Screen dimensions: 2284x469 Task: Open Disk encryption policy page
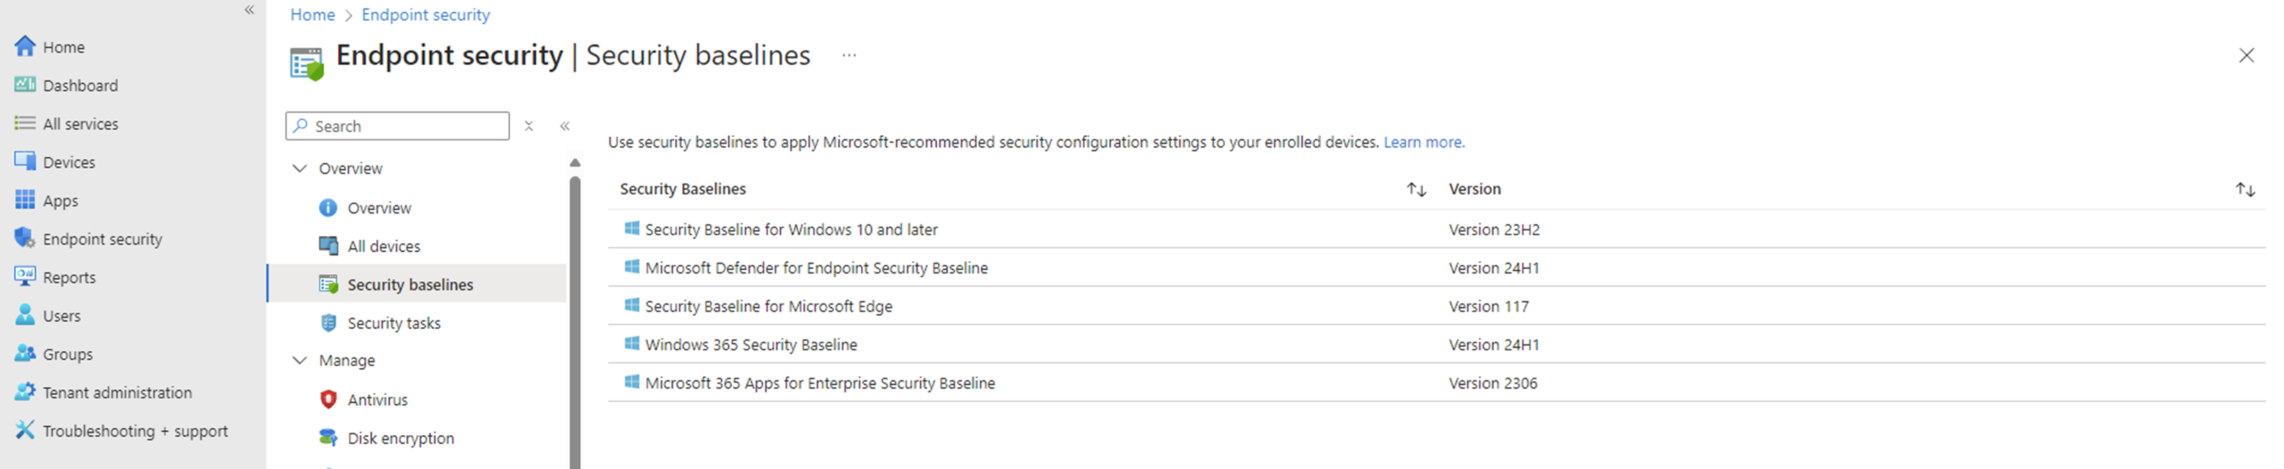point(401,437)
